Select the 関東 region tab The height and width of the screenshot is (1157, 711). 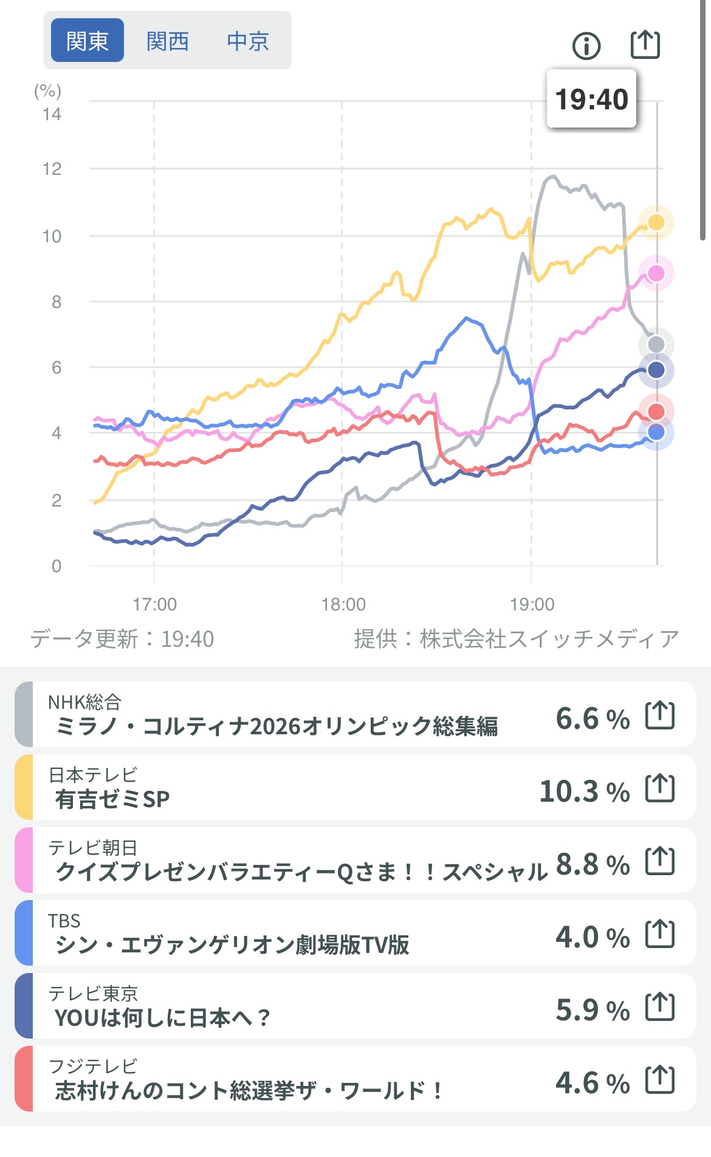point(88,41)
